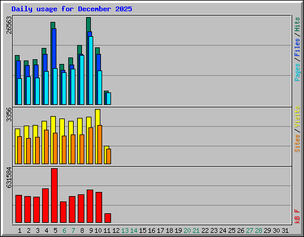Click the 631584 KB axis value

click(9, 178)
